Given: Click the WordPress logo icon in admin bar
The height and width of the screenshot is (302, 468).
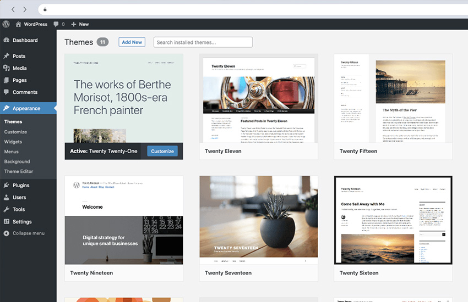Looking at the screenshot, I should coord(6,24).
